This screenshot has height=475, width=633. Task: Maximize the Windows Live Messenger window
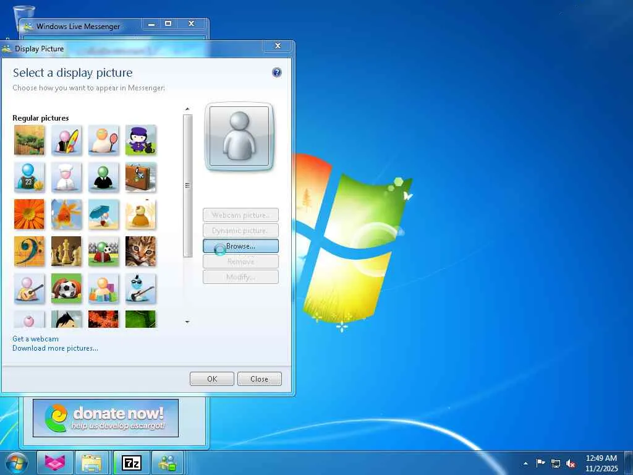pyautogui.click(x=168, y=24)
